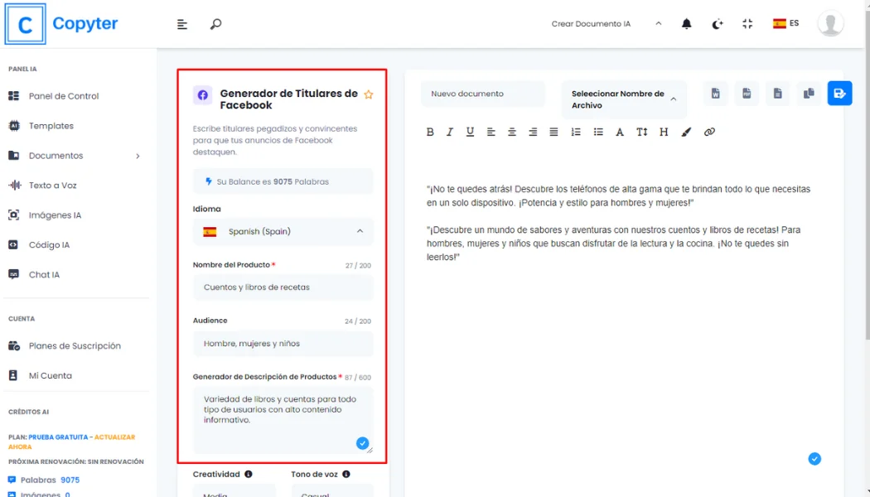Click the search magnifier icon

coord(215,24)
